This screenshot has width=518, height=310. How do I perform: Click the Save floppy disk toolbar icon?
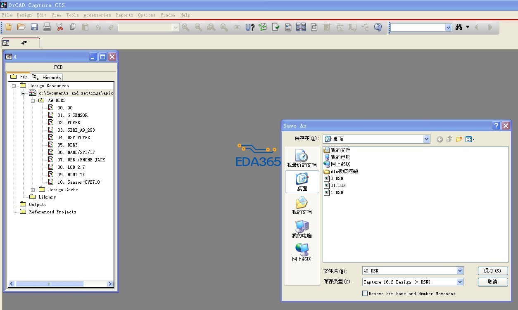coord(34,27)
